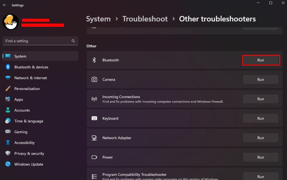Image resolution: width=287 pixels, height=180 pixels.
Task: Click the Camera troubleshooter icon
Action: tap(94, 80)
